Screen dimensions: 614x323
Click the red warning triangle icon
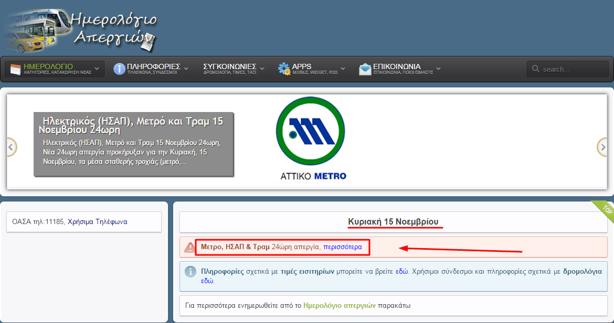tap(190, 247)
